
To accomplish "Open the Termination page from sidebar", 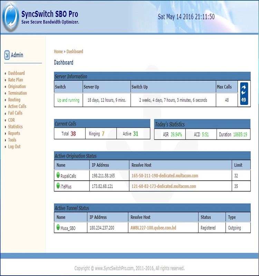I will 17,93.
